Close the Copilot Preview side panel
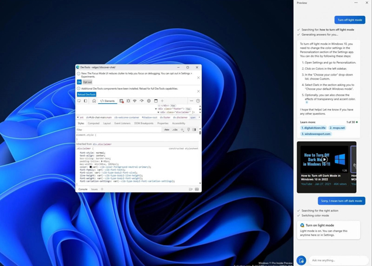Image resolution: width=372 pixels, height=266 pixels. (x=367, y=2)
